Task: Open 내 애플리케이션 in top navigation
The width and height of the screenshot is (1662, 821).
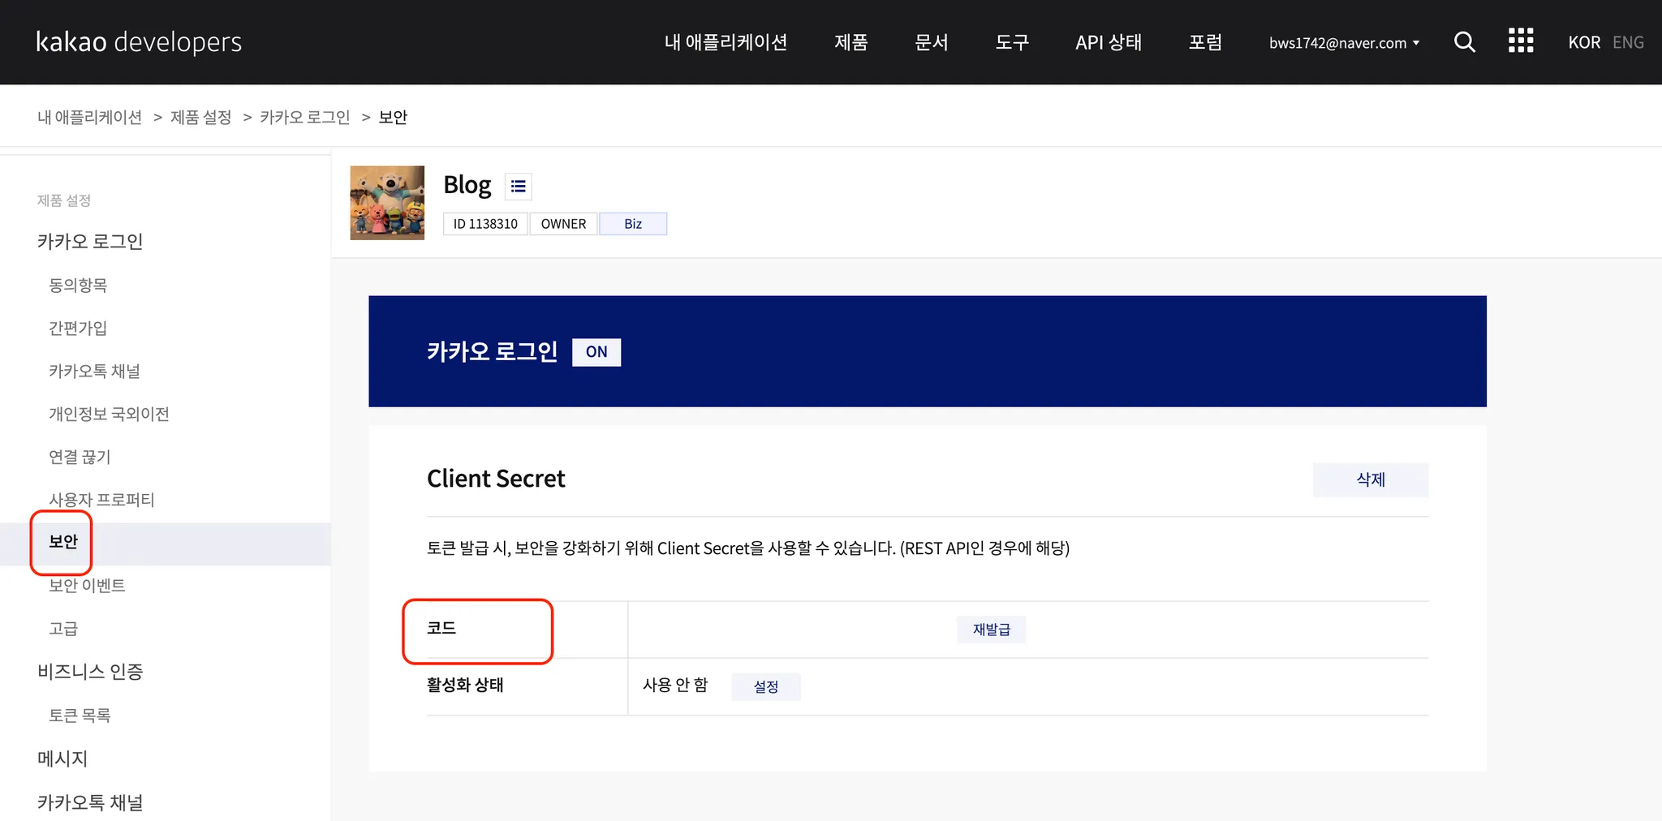Action: point(726,42)
